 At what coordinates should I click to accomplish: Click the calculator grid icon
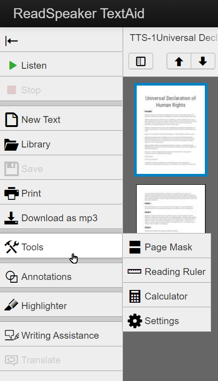(135, 296)
